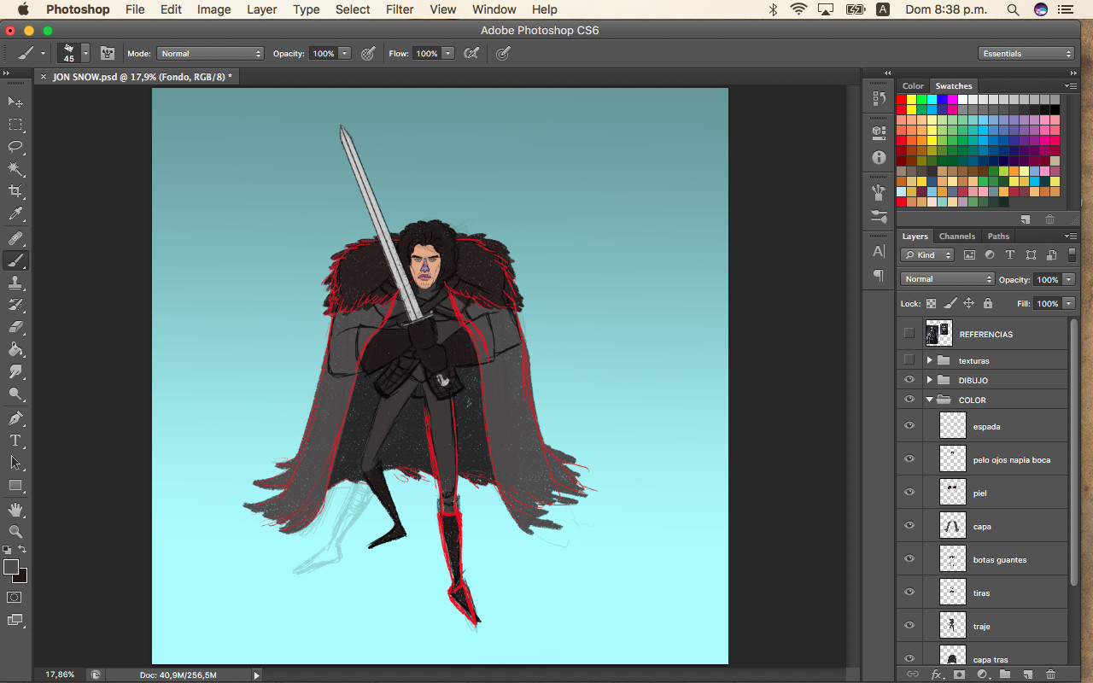Click the foreground color swatch

point(11,567)
